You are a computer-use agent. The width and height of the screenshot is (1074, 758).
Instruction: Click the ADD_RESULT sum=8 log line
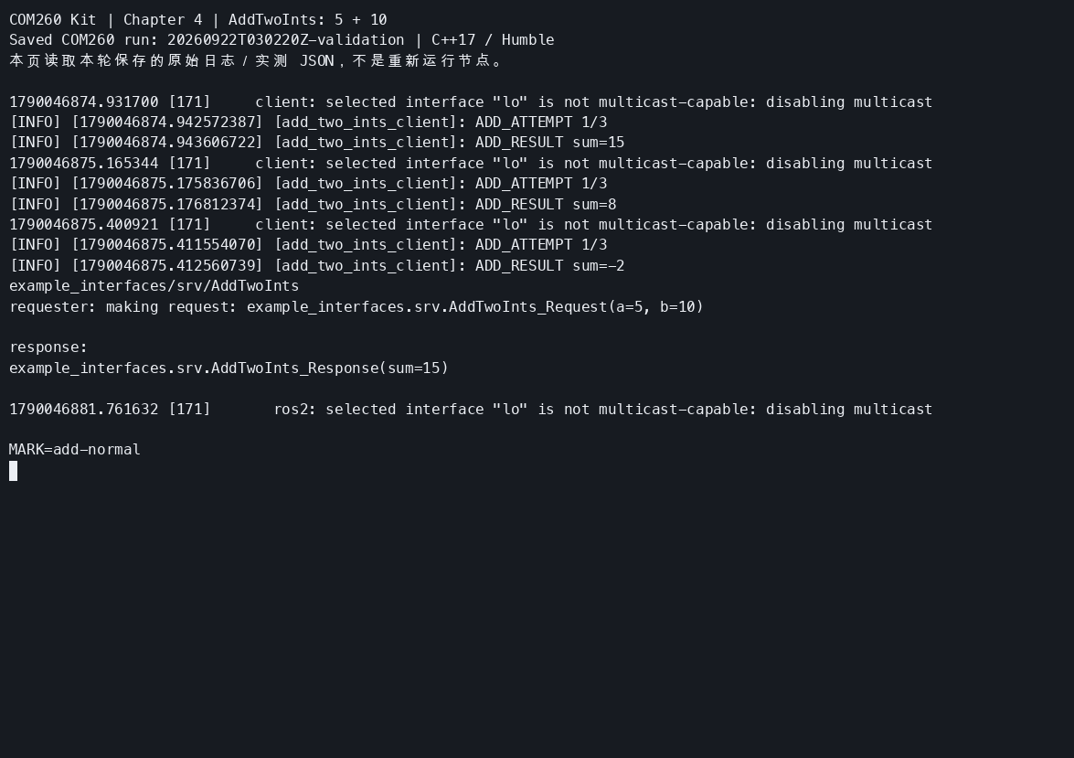[313, 204]
